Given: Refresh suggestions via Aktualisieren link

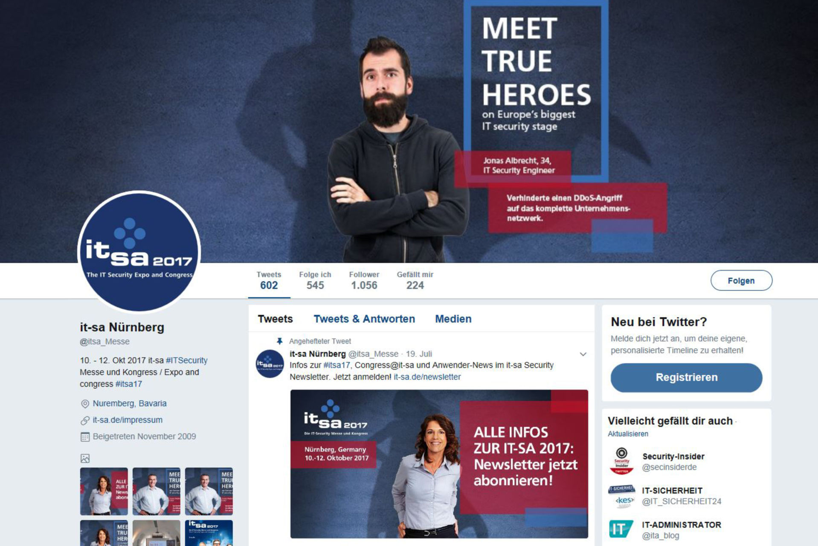Looking at the screenshot, I should (628, 434).
